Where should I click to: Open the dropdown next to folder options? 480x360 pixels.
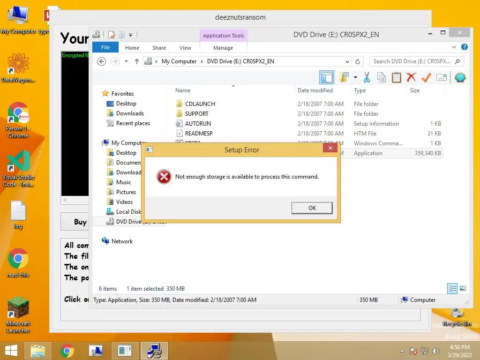[355, 77]
